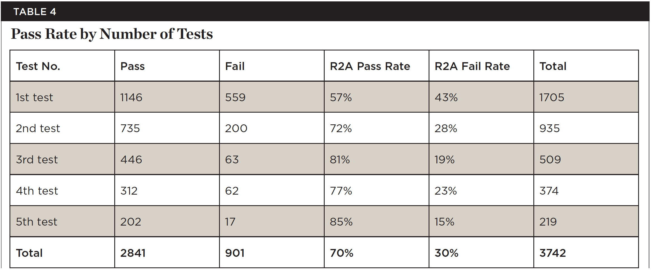Select the 1st test pass value 1146
Screen dimensions: 651x271
point(131,98)
